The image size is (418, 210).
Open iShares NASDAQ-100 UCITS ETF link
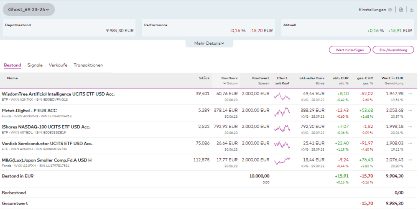[x=46, y=127]
